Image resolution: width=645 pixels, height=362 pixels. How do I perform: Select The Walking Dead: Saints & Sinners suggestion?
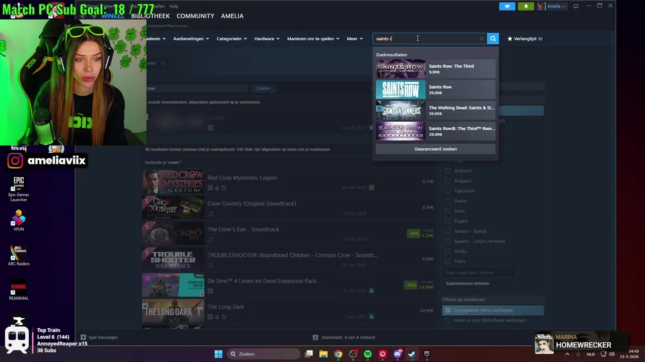tap(435, 110)
